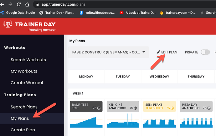Open Trainer Day - Plan bookmark
The image size is (216, 136).
click(x=57, y=13)
